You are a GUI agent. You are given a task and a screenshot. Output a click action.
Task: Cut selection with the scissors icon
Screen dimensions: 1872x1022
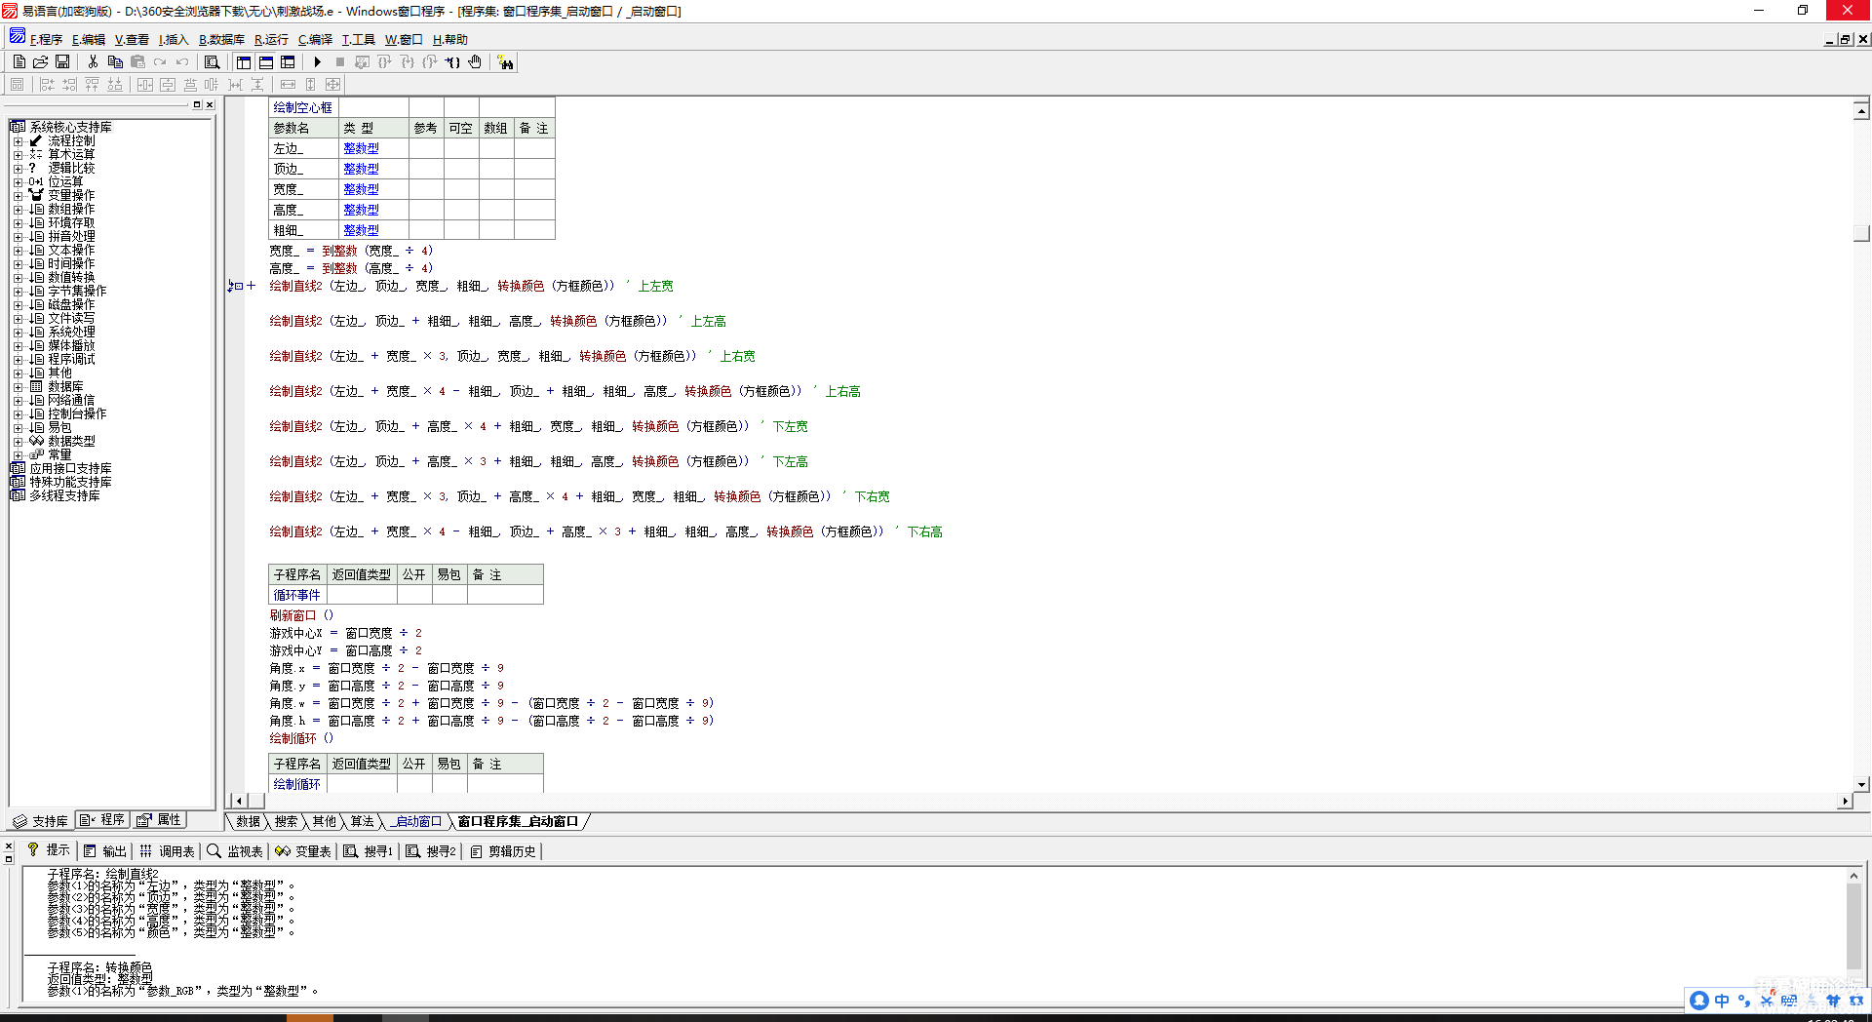[93, 62]
